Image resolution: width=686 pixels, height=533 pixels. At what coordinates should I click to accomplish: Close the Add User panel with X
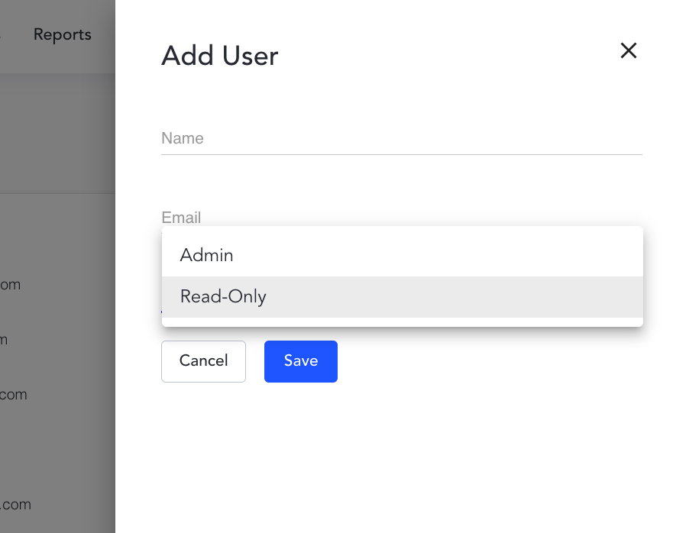(x=628, y=50)
